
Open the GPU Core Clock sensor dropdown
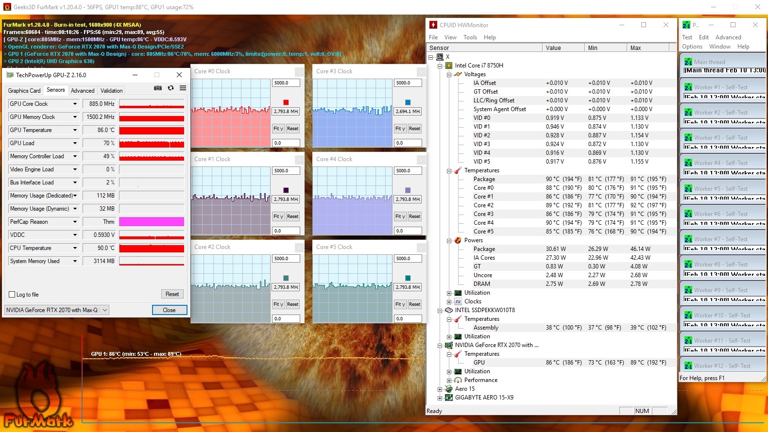(75, 104)
